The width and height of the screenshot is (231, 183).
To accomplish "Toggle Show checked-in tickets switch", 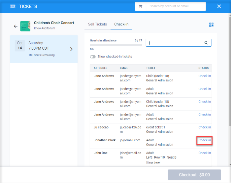I will tap(93, 57).
